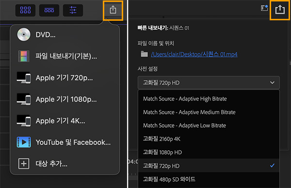The image size is (291, 188).
Task: Expand the 고화질 720p HD preset dropdown
Action: (x=209, y=83)
